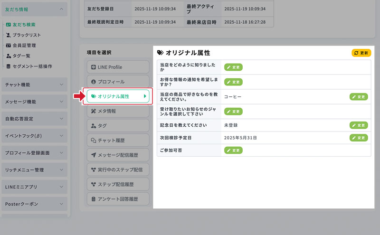
Task: Open the アンケート回答履歴 section
Action: (x=118, y=198)
